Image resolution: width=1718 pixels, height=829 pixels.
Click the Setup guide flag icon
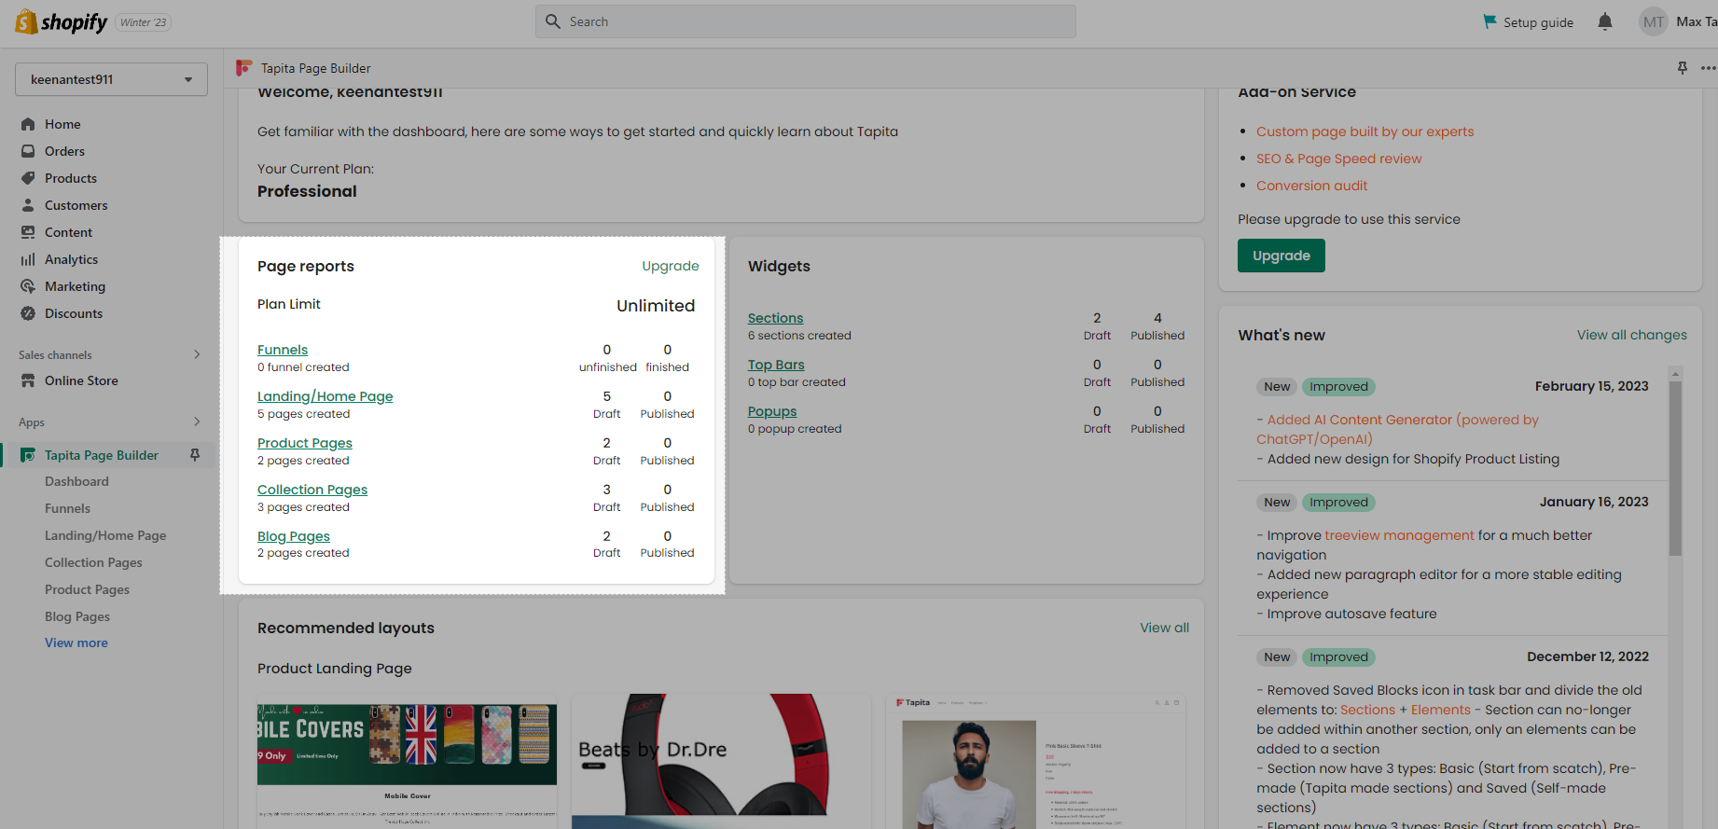click(x=1489, y=21)
